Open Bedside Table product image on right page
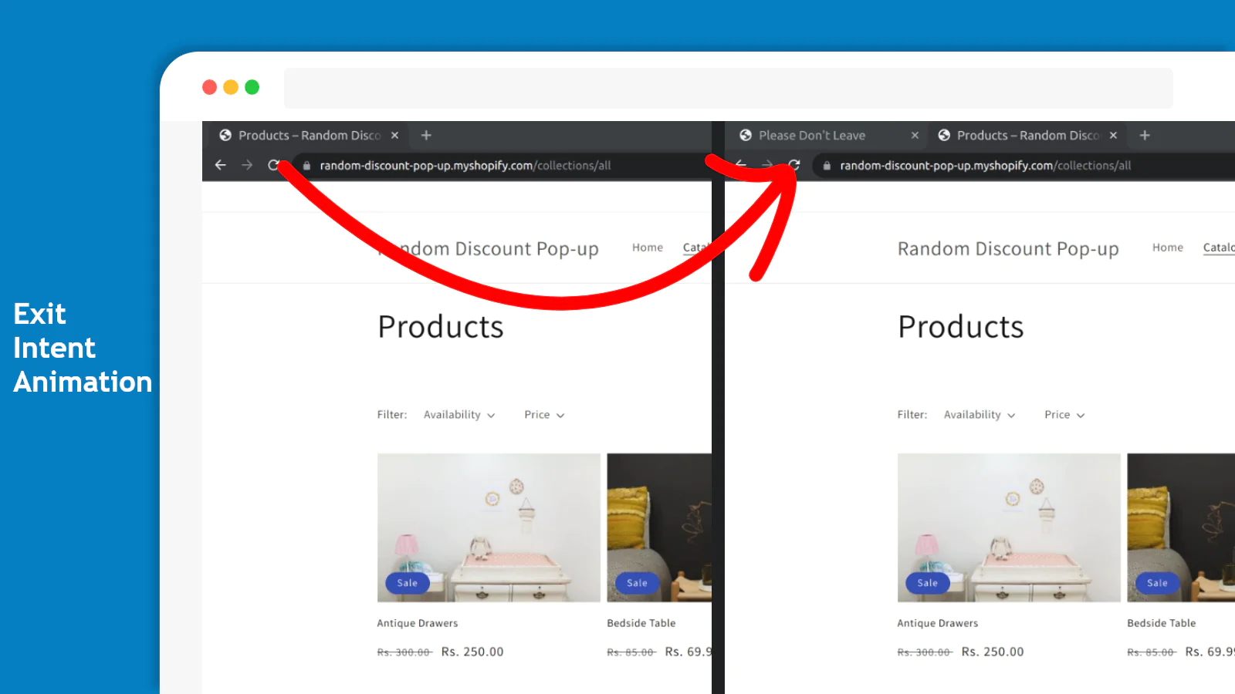 [x=1180, y=527]
